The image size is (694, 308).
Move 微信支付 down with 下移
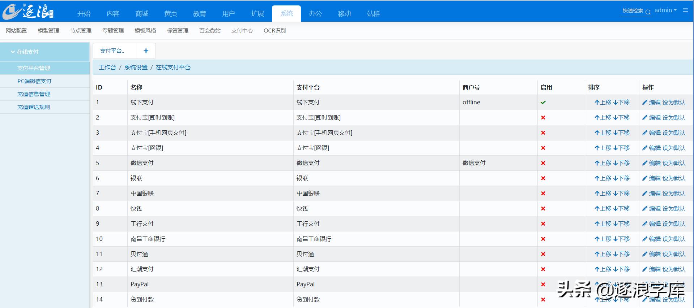[621, 163]
